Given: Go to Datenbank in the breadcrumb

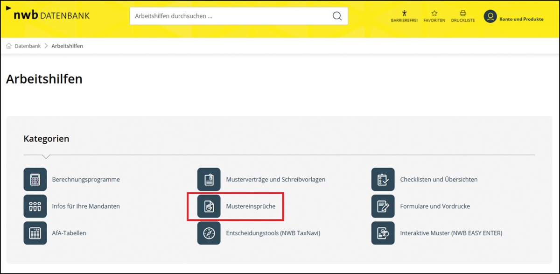Looking at the screenshot, I should tap(28, 46).
